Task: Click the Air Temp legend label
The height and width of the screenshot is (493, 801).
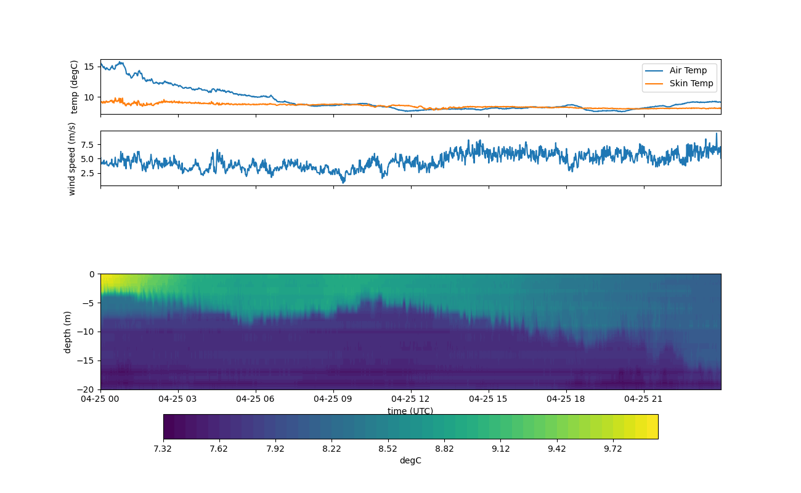Action: point(688,70)
